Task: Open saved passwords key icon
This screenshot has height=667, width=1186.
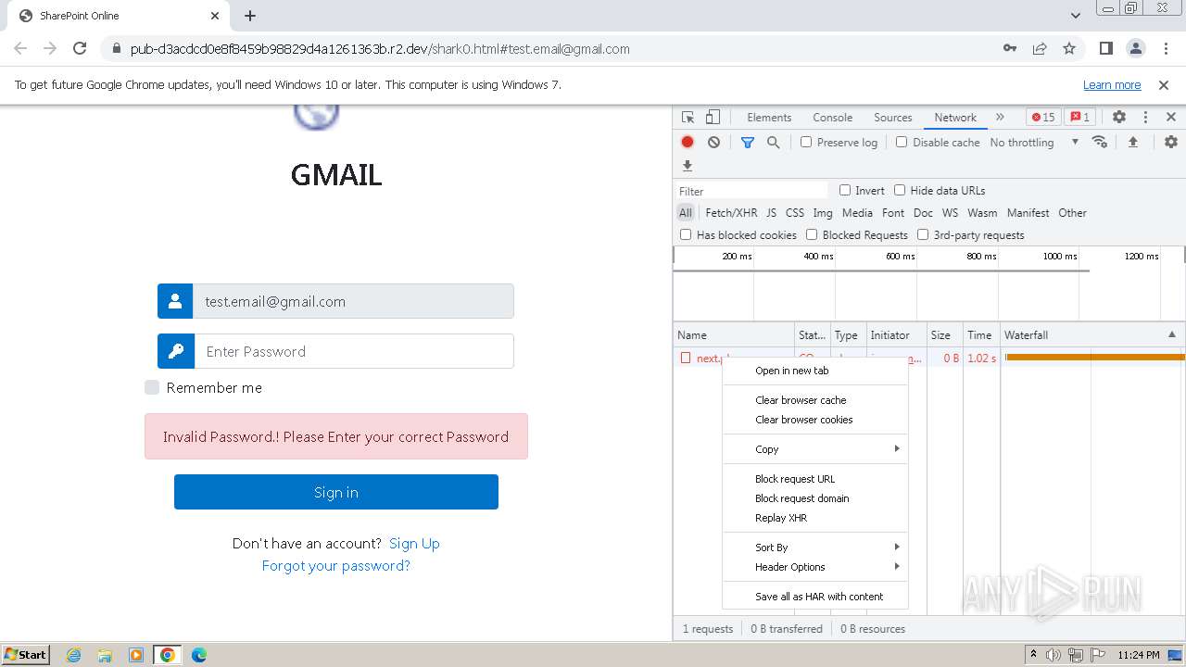Action: tap(1010, 48)
